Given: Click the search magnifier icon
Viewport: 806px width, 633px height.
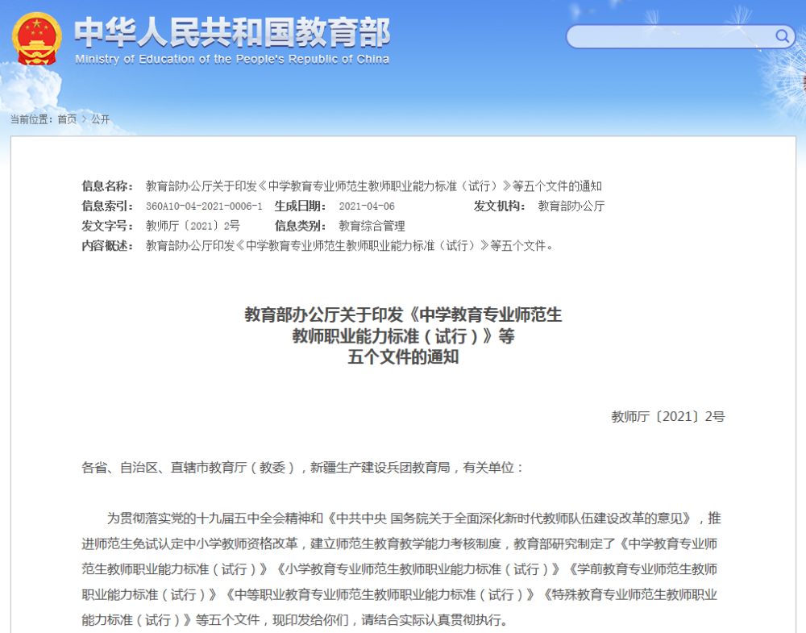Looking at the screenshot, I should coord(782,36).
